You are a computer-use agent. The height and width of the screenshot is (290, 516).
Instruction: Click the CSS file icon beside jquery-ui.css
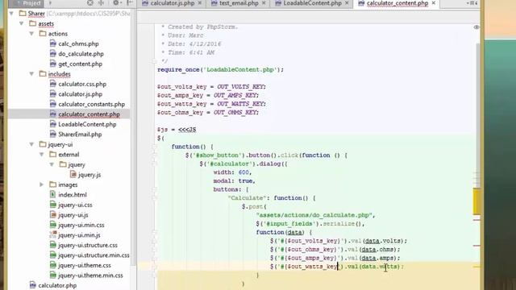coord(52,205)
